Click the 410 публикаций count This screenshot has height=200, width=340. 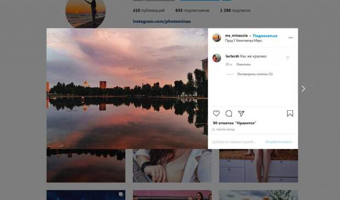(149, 10)
